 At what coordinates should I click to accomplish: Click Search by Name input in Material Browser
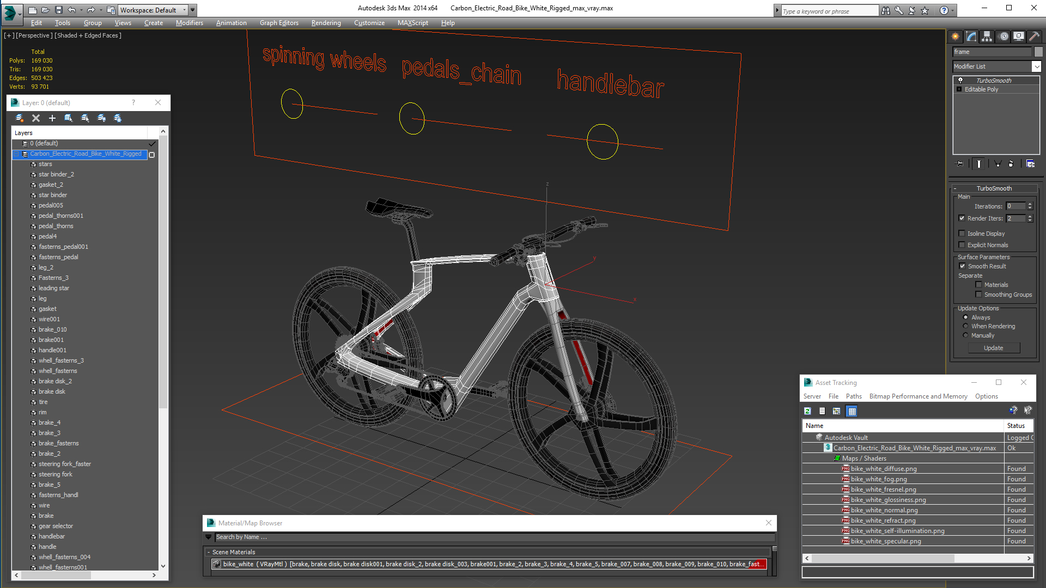pos(491,536)
